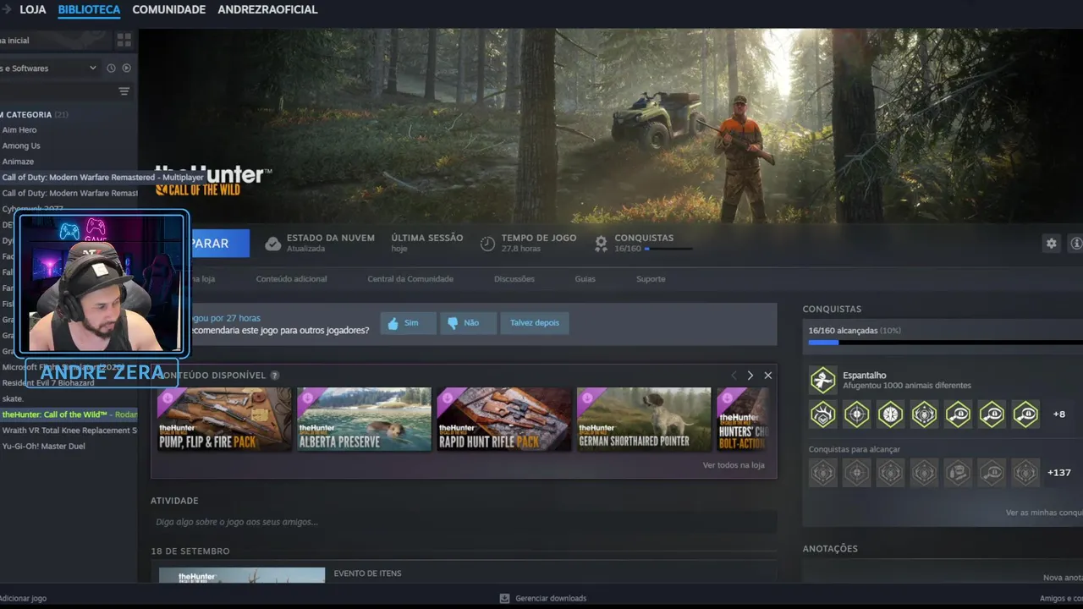The width and height of the screenshot is (1083, 609).
Task: Click the cloud status icon
Action: coord(272,244)
